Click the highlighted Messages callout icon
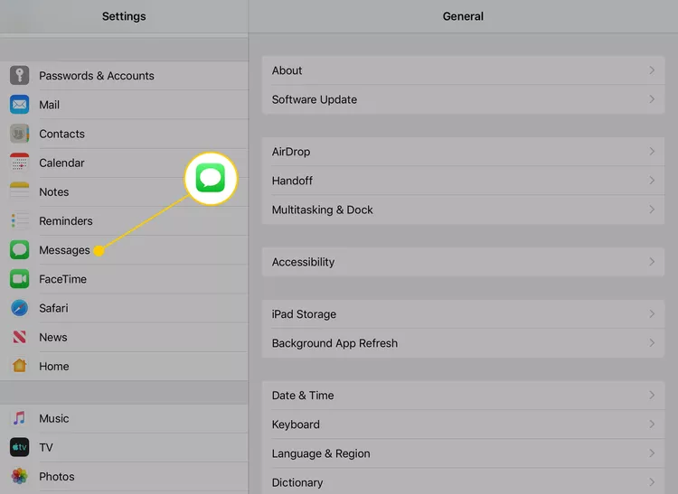This screenshot has width=678, height=494. tap(211, 178)
